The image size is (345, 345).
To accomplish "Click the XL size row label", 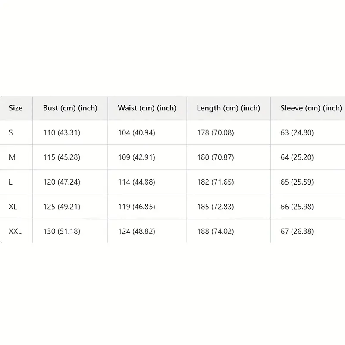I will point(13,207).
